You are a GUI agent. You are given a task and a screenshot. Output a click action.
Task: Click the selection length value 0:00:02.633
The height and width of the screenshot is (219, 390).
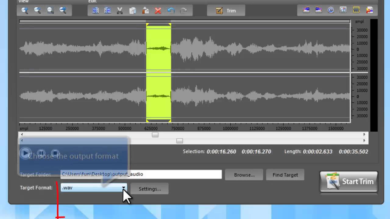(x=317, y=151)
